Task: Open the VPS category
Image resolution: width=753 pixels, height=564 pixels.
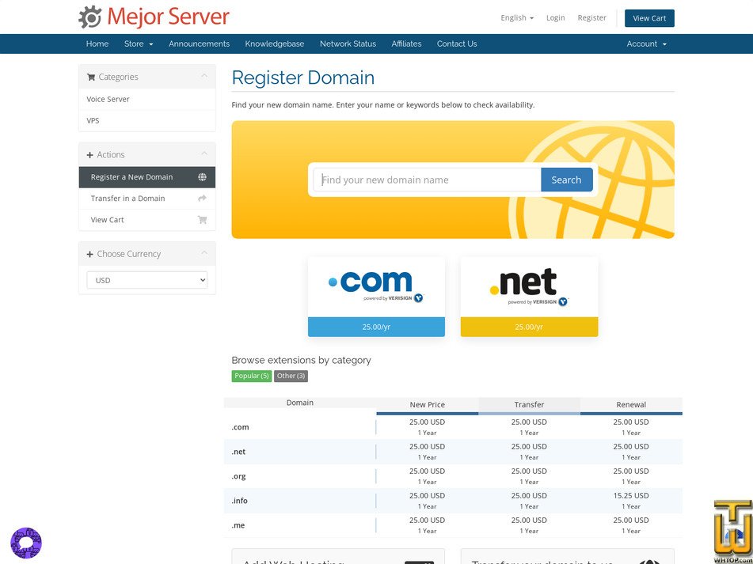Action: [x=147, y=120]
